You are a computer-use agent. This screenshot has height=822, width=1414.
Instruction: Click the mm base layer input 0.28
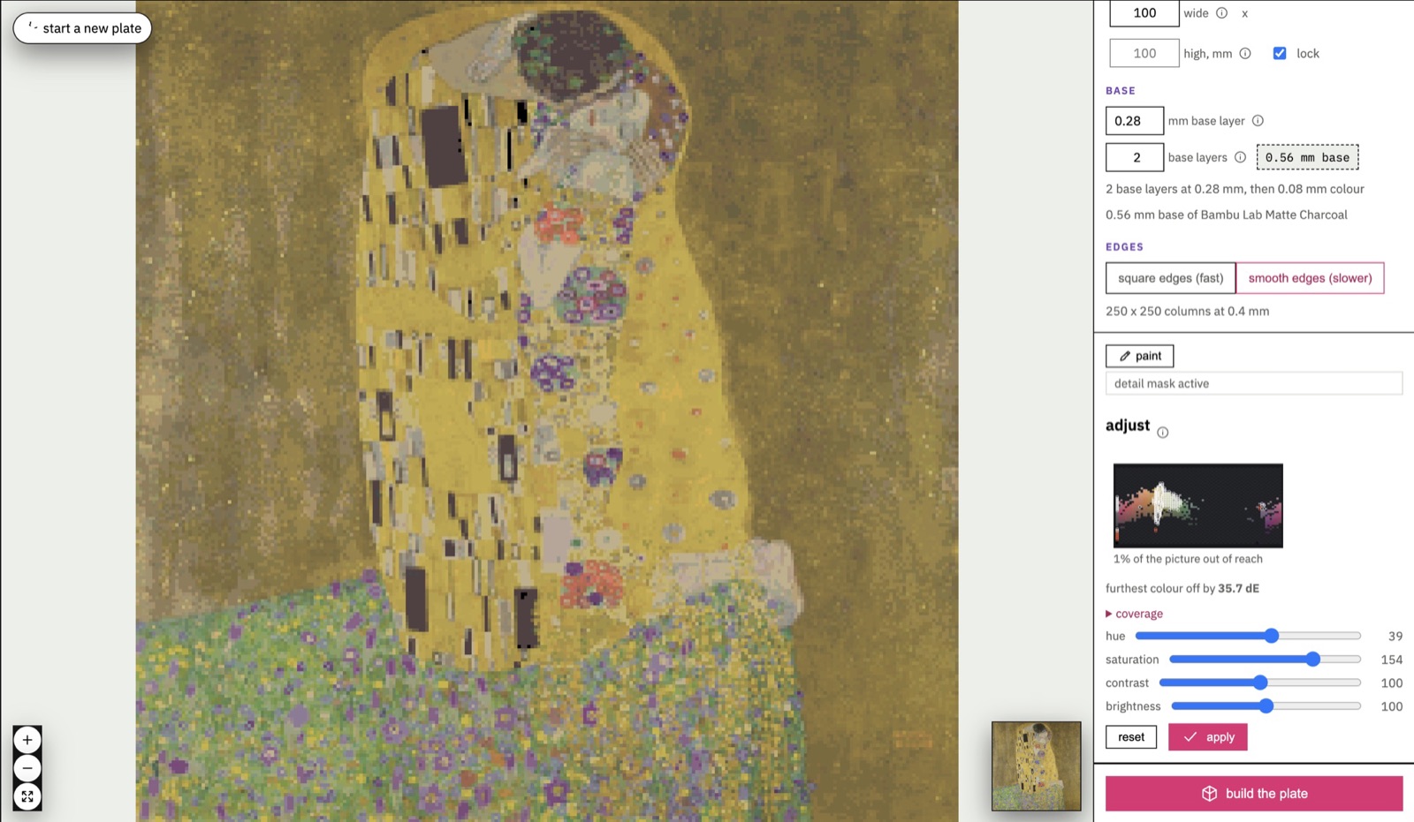click(x=1135, y=121)
